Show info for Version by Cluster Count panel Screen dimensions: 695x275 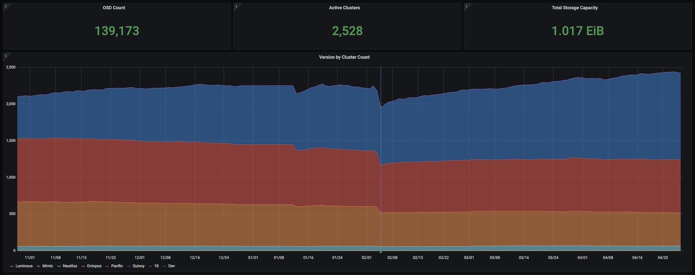point(6,56)
